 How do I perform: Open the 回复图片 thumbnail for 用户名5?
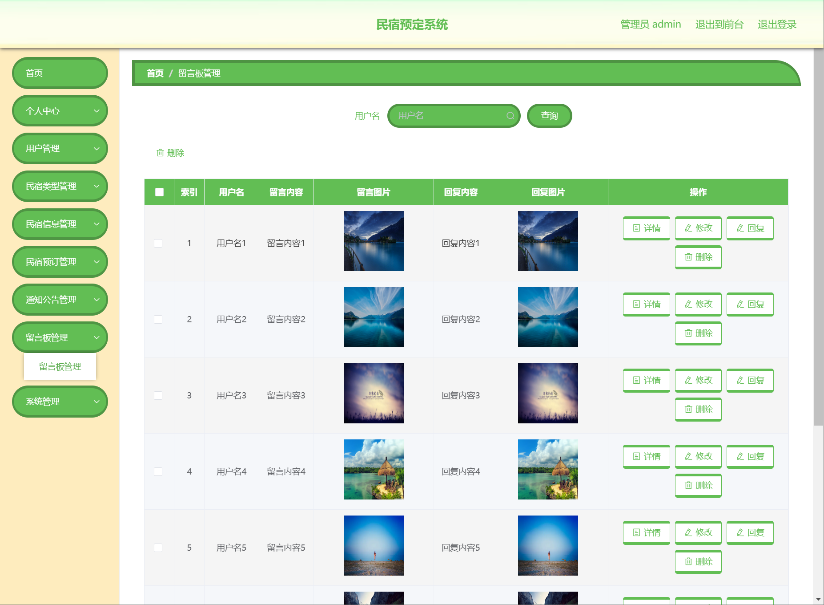tap(548, 545)
